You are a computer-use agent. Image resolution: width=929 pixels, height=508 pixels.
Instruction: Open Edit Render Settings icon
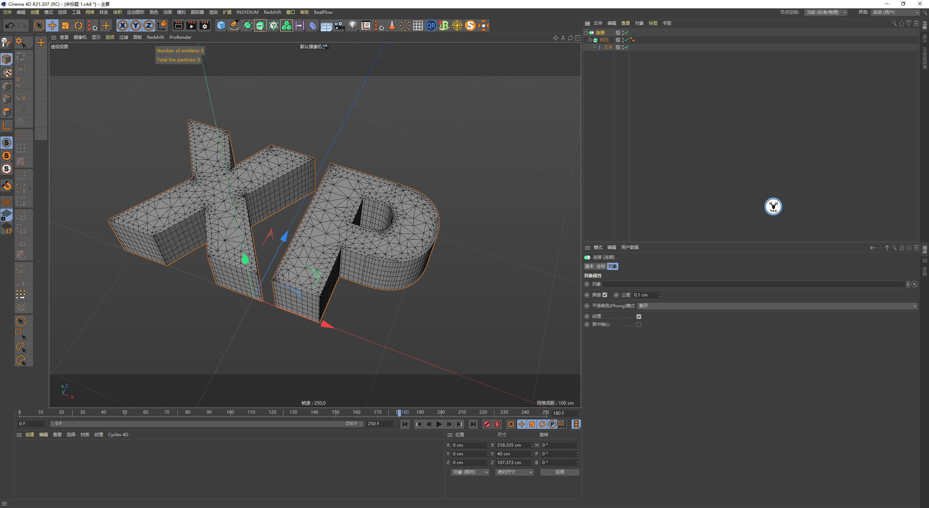[205, 25]
